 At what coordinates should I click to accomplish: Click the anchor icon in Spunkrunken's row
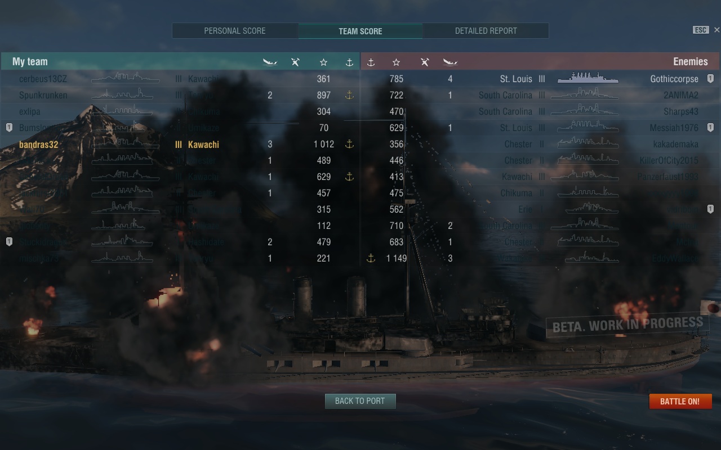[x=349, y=95]
